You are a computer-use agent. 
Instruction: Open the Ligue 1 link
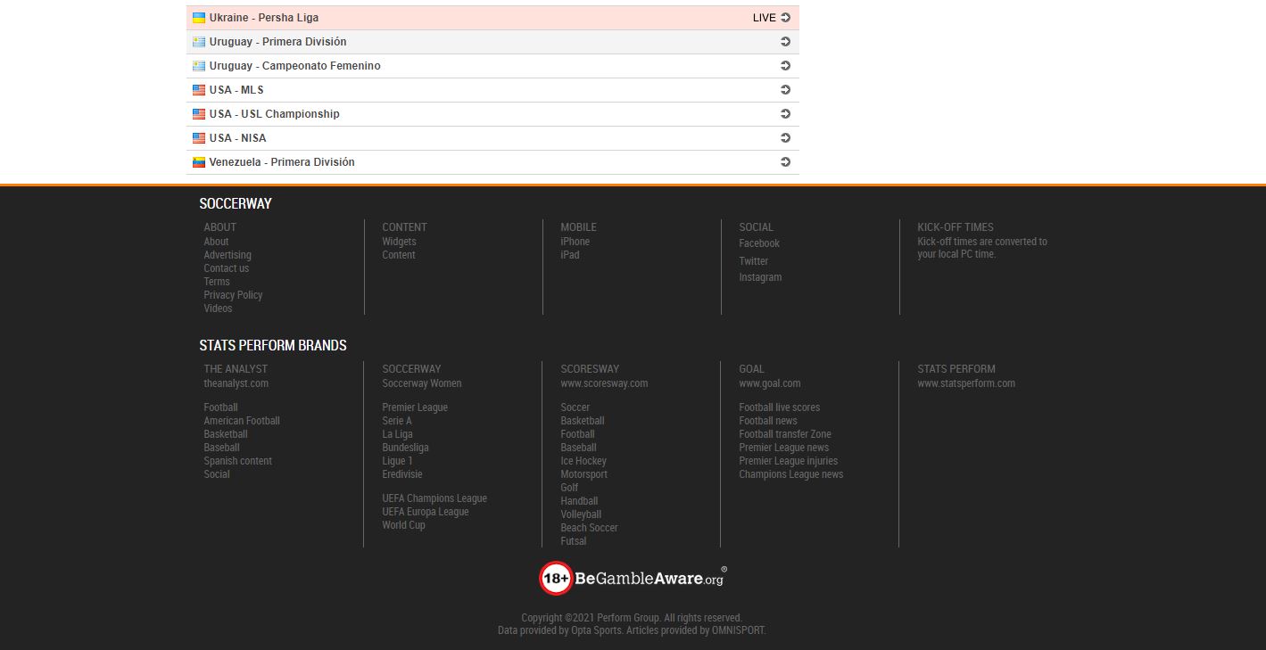(x=397, y=461)
